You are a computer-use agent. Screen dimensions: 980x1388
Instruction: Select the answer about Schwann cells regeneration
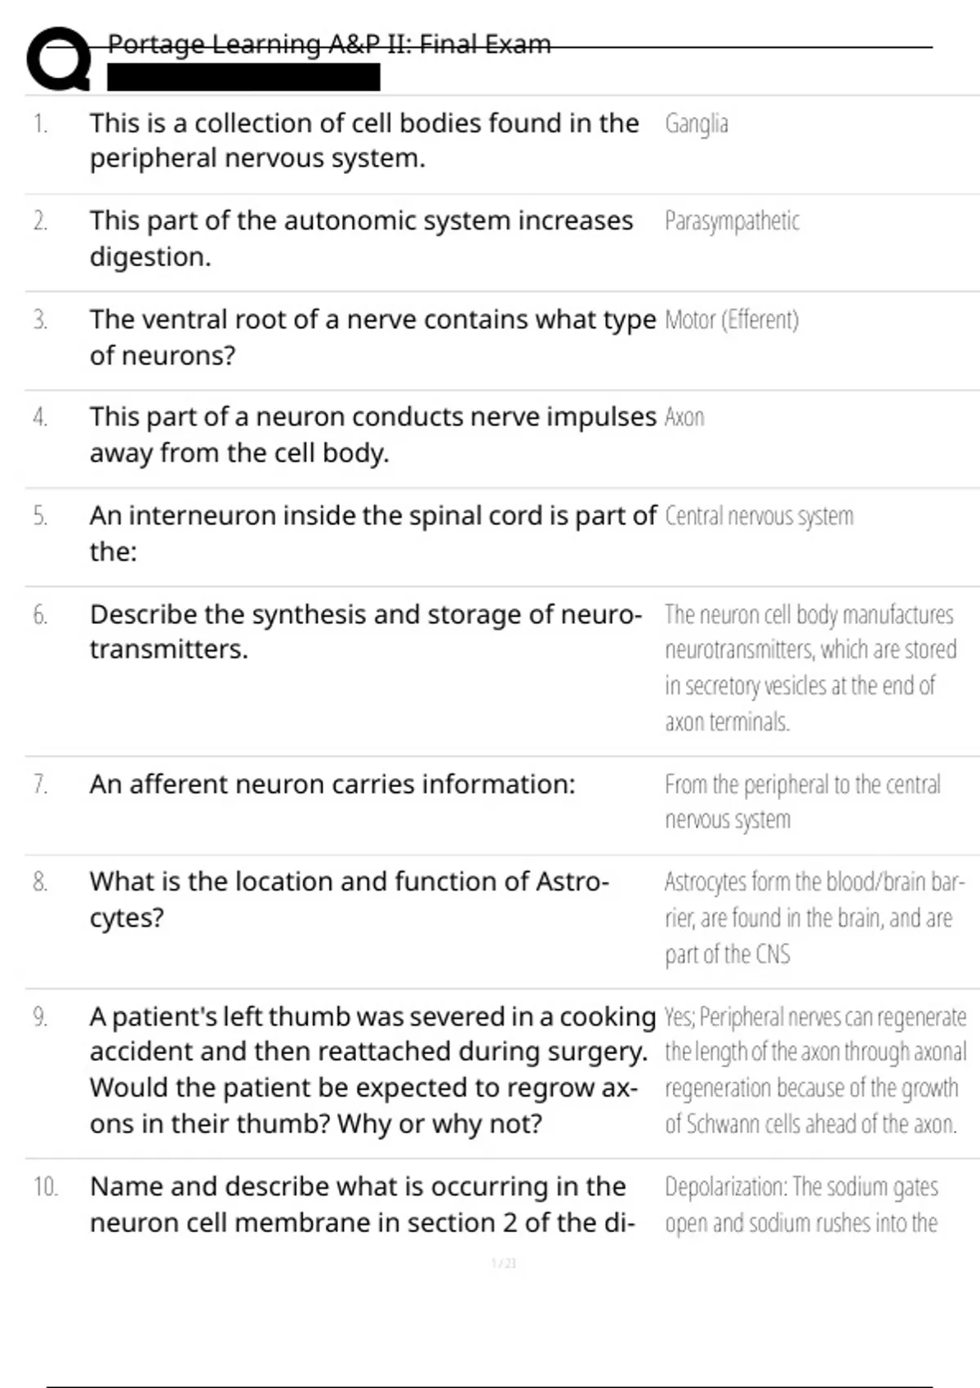coord(814,1070)
